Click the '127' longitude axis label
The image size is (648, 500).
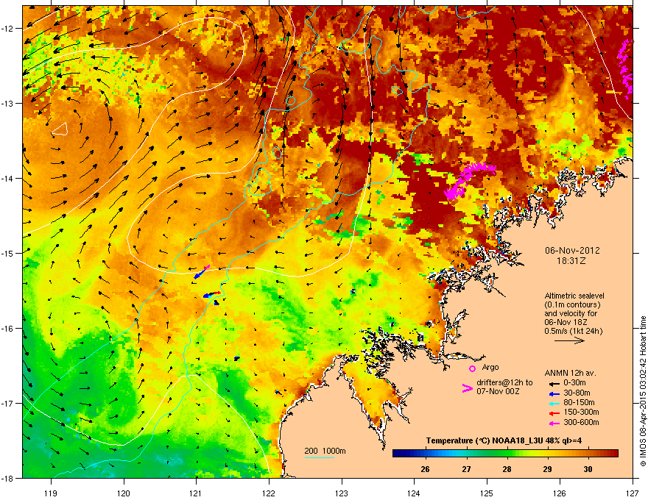point(633,493)
